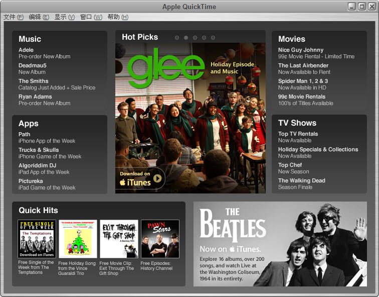Open The Last Airbender movie rental link

click(x=303, y=65)
